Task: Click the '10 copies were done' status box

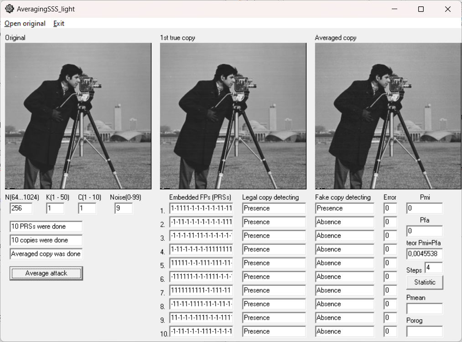Action: [x=46, y=240]
